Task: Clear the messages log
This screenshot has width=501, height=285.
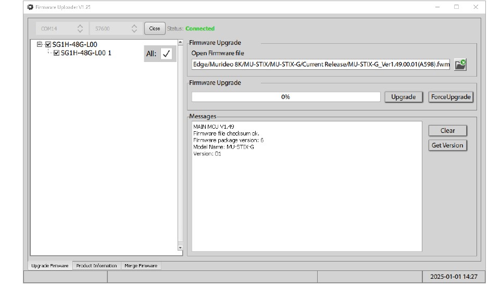Action: point(447,131)
